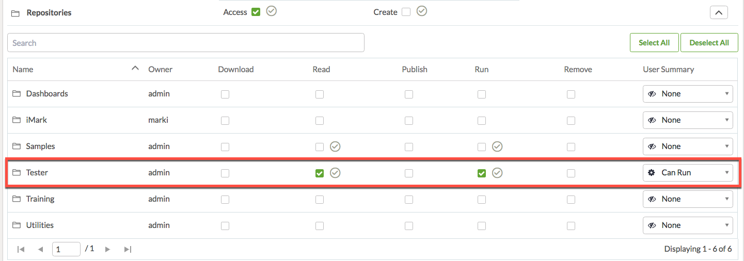Click the Tester row Run inherited-permission icon
This screenshot has height=261, width=744.
click(x=497, y=173)
